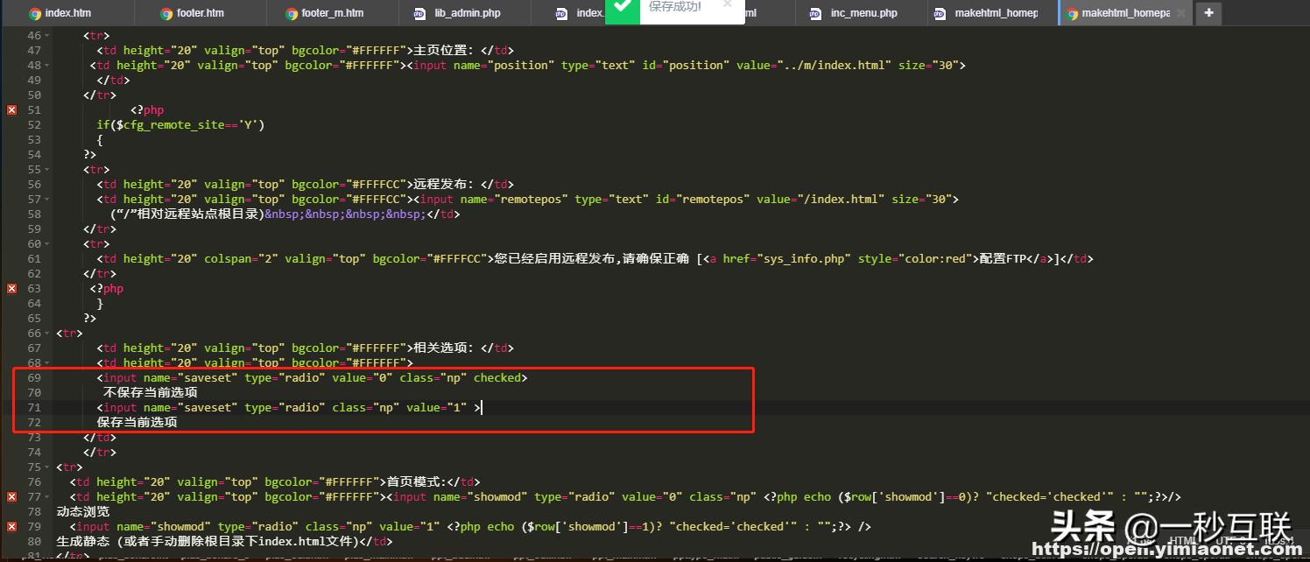Image resolution: width=1310 pixels, height=562 pixels.
Task: Dismiss the 保存成功 notification
Action: tap(728, 5)
